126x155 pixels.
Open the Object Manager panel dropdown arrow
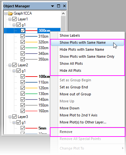click(52, 6)
